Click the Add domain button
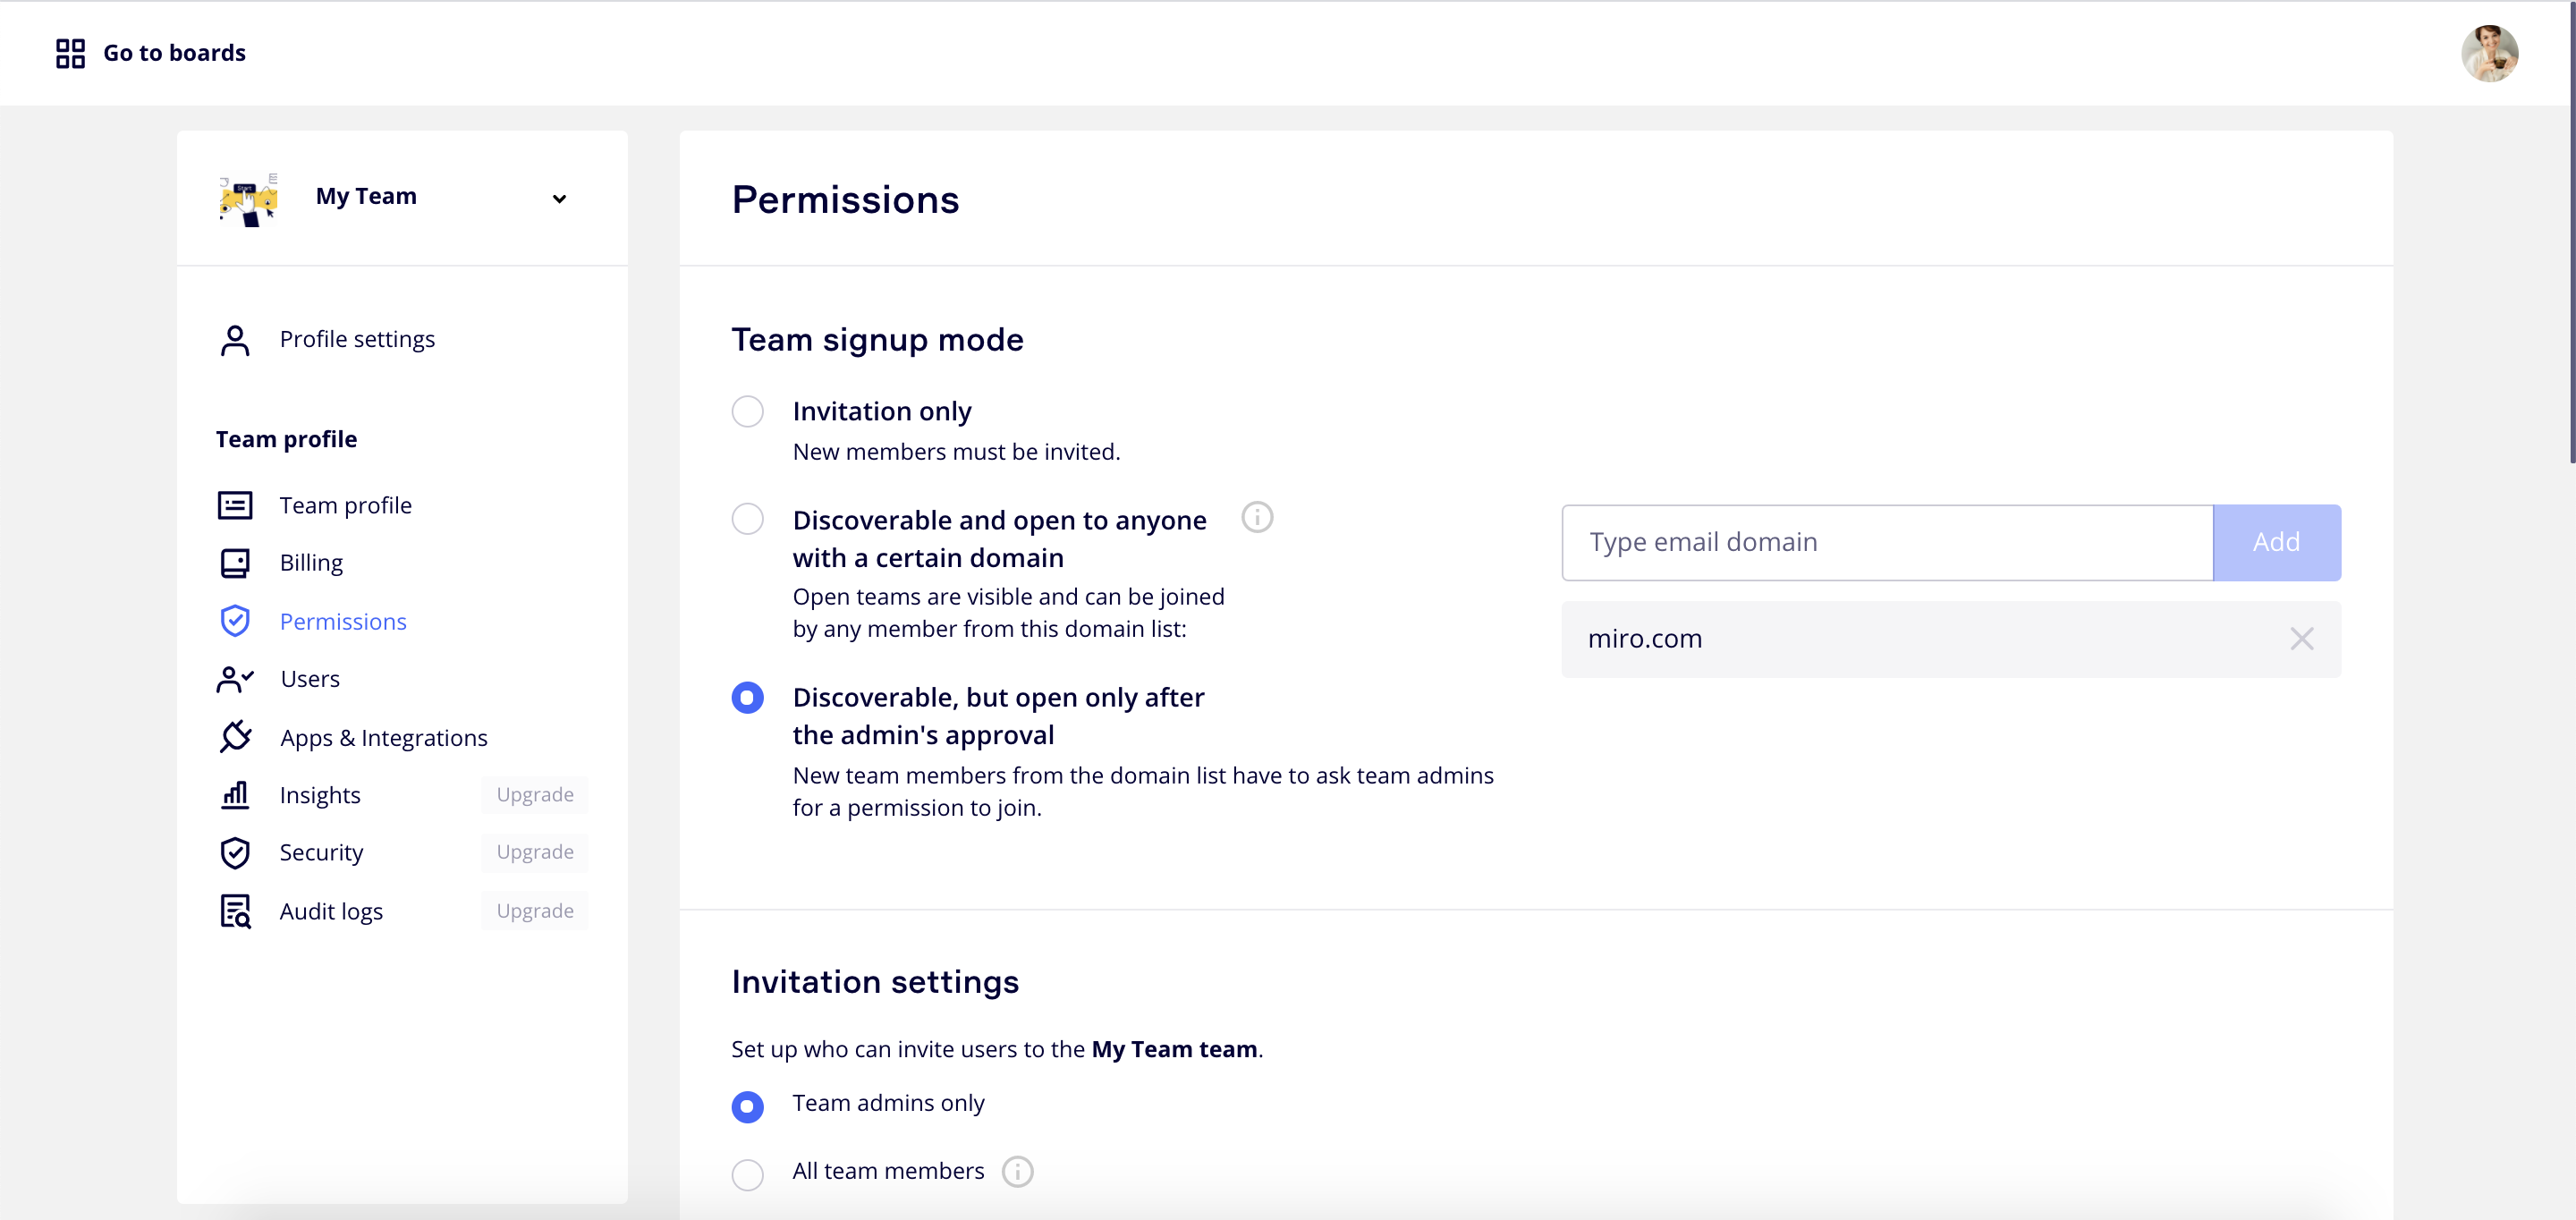This screenshot has width=2576, height=1220. click(2275, 542)
